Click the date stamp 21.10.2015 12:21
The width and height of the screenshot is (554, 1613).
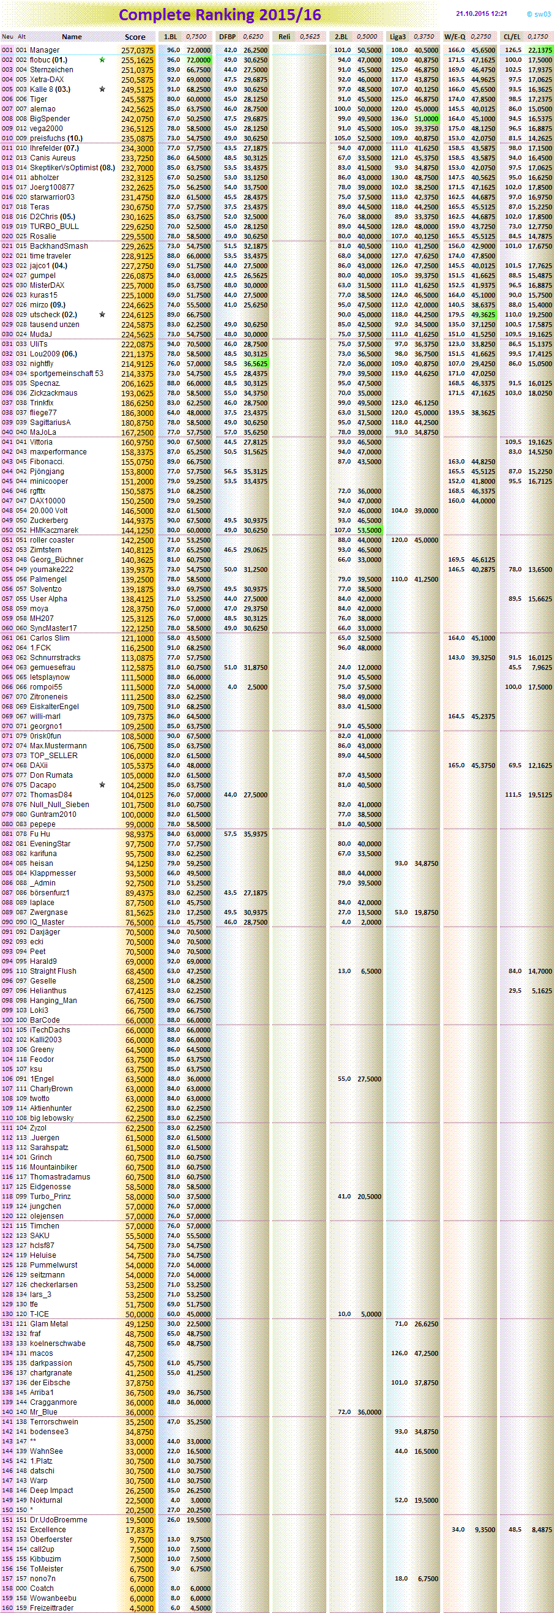(482, 13)
